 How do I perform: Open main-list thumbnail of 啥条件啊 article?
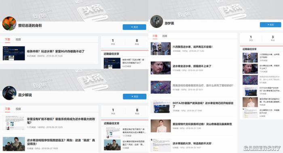coord(14,53)
